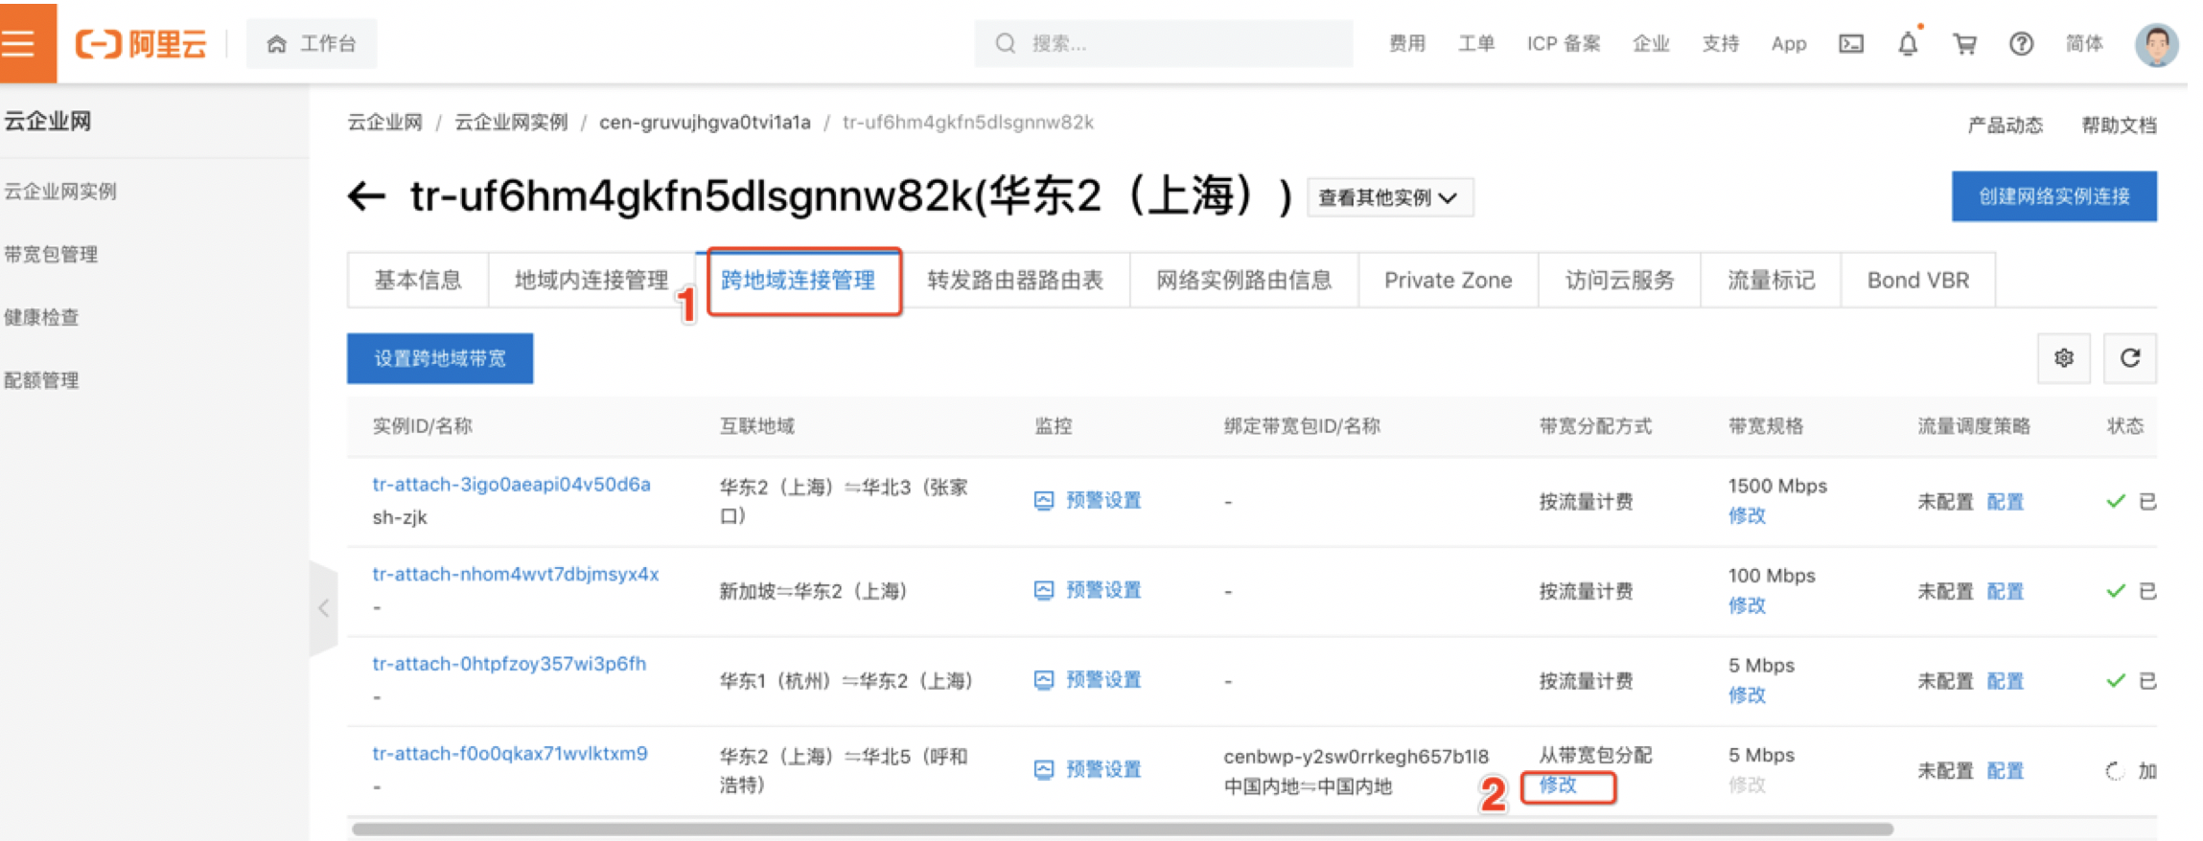Screen dimensions: 2203x841
Task: Switch to 流量标记 tab
Action: (x=1771, y=280)
